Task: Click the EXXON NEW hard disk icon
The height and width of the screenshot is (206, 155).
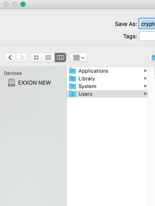Action: 12,83
